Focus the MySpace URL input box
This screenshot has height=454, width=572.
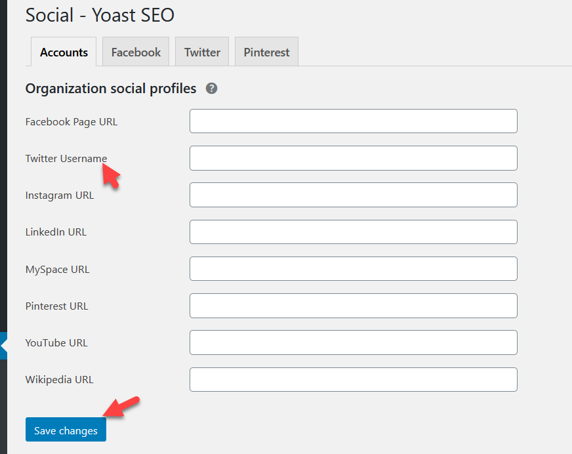click(353, 268)
